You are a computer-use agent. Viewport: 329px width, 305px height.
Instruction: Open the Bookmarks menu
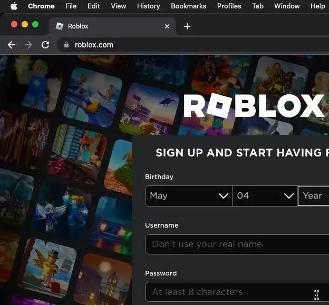pyautogui.click(x=188, y=6)
